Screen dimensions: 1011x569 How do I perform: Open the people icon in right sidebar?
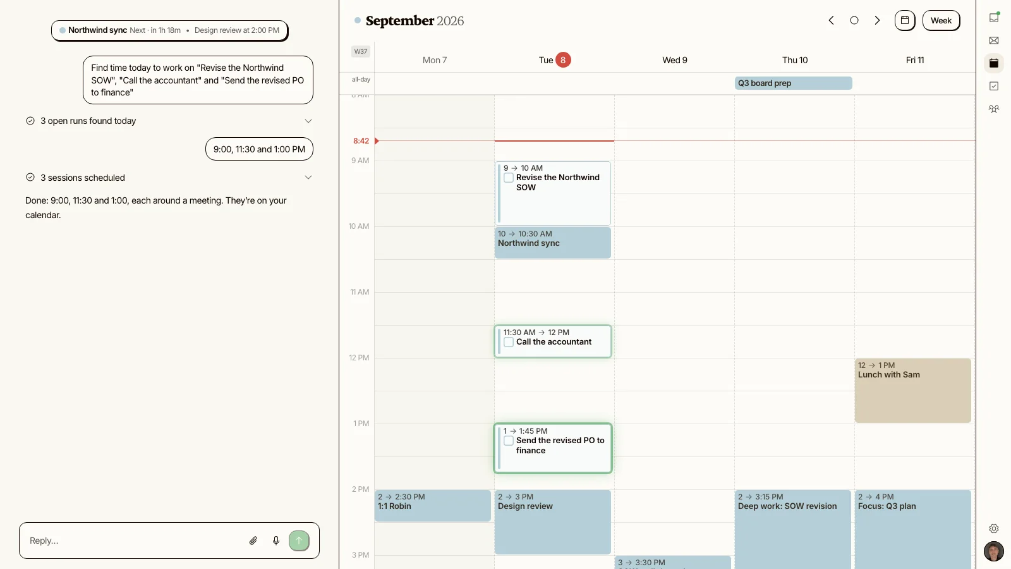click(994, 109)
